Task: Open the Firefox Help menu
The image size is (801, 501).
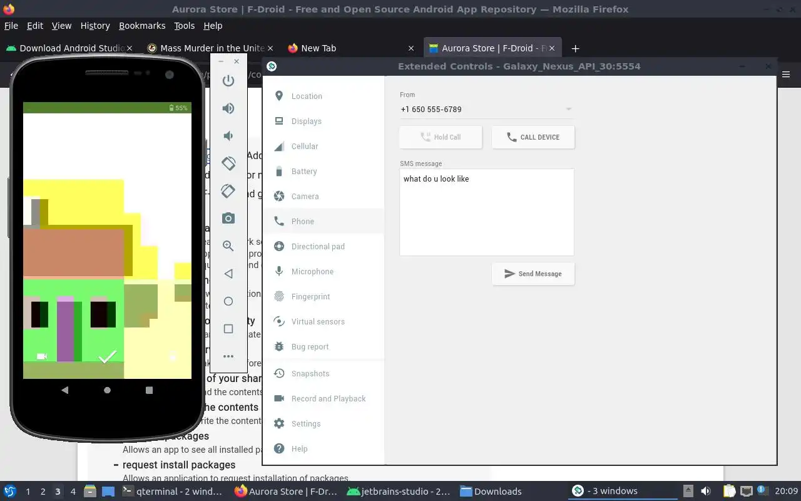Action: point(213,26)
